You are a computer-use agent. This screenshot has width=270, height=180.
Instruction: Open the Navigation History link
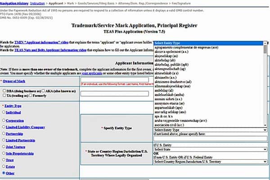[x=14, y=3]
